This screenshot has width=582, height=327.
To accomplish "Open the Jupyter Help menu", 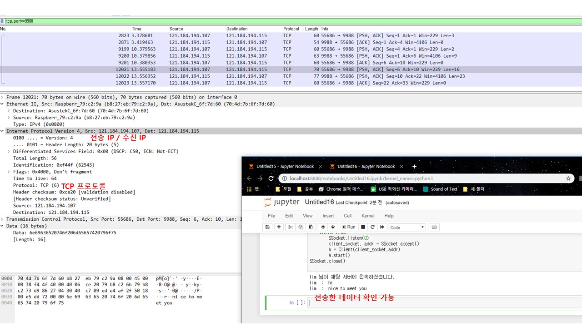I will tap(389, 216).
